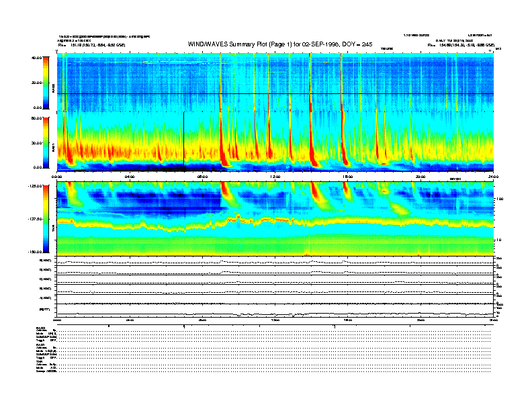Click the 20:00 label below RAD1 spectrogram
Viewport: 532px width, 411px height.
(x=420, y=177)
